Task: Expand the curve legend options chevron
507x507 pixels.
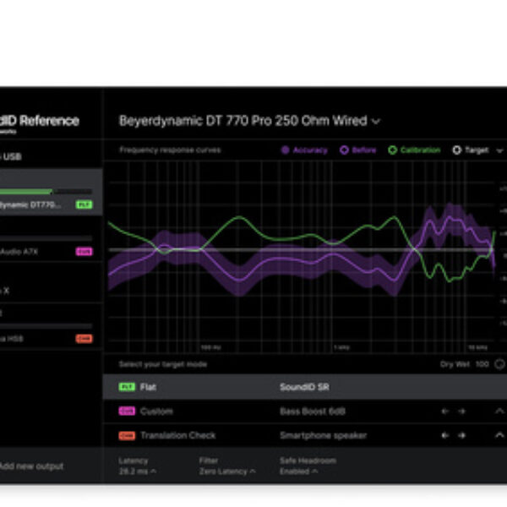Action: tap(499, 150)
